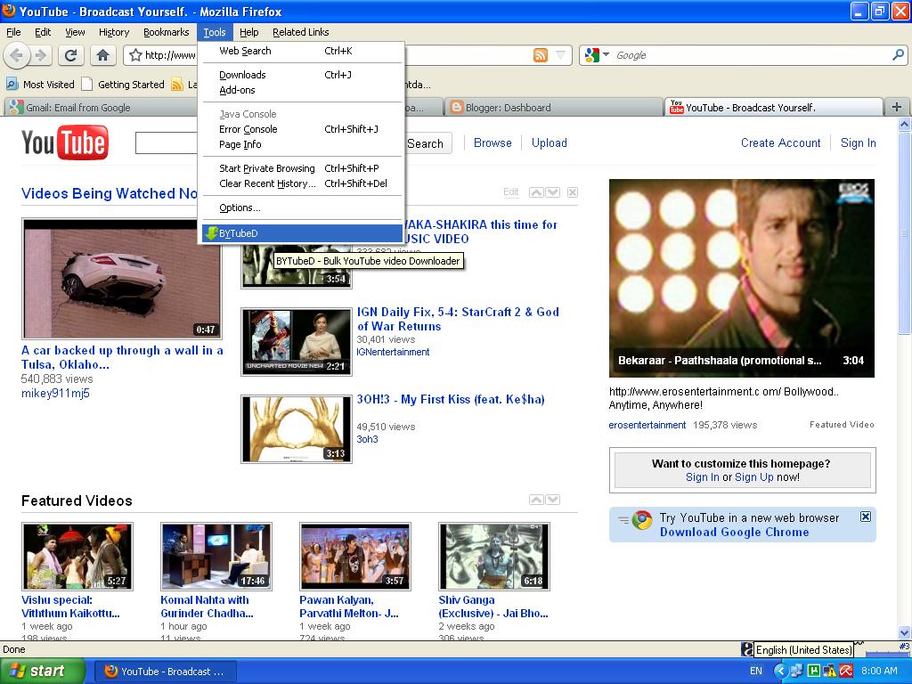Open the History menu
Screen dimensions: 912x684
pyautogui.click(x=114, y=32)
